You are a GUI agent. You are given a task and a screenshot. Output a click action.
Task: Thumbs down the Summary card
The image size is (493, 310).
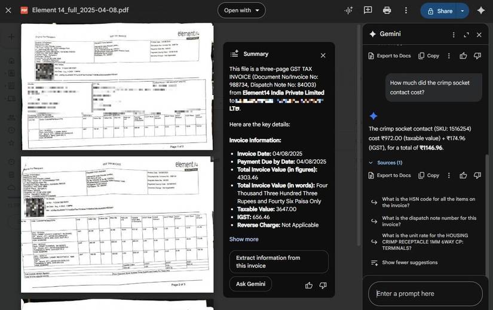tap(323, 285)
